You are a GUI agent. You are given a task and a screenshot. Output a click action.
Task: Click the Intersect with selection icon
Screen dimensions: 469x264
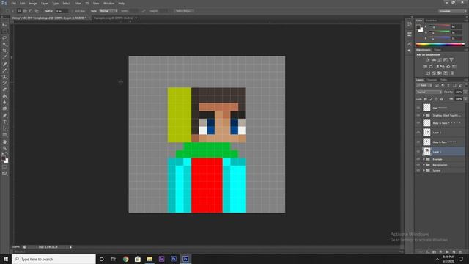coord(37,11)
